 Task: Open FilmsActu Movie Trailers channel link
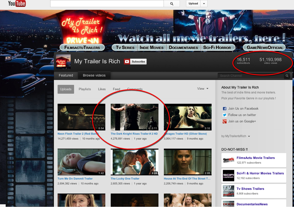click(x=256, y=158)
